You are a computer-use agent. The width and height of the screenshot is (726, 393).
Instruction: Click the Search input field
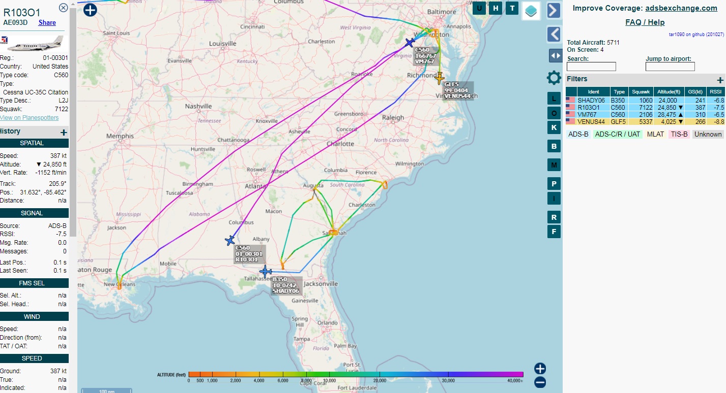pos(591,67)
